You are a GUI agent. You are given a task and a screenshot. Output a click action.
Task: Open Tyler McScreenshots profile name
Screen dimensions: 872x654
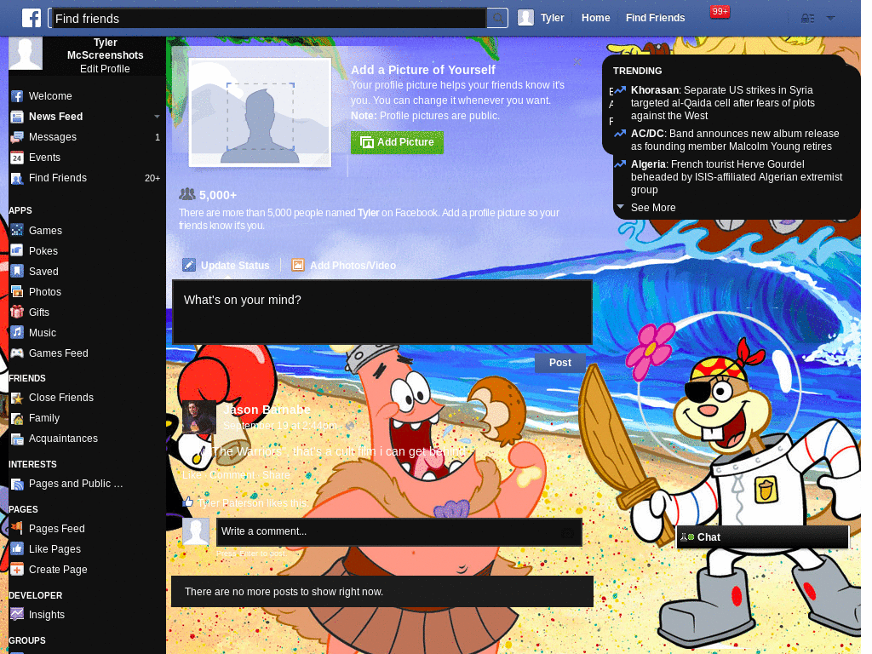coord(105,49)
